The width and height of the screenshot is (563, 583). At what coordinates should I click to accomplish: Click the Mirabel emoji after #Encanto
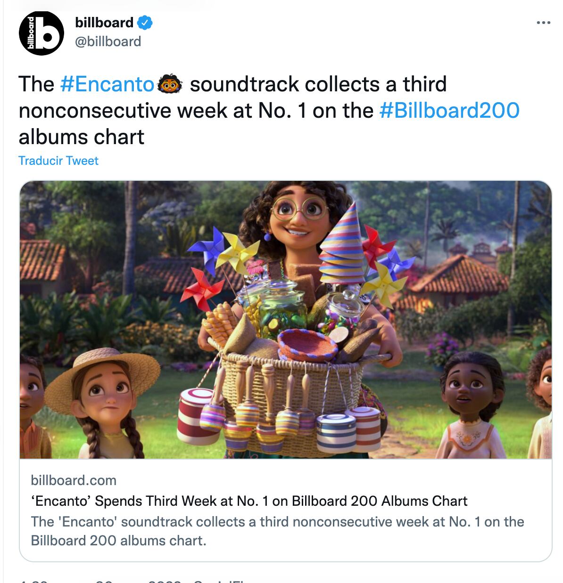170,84
